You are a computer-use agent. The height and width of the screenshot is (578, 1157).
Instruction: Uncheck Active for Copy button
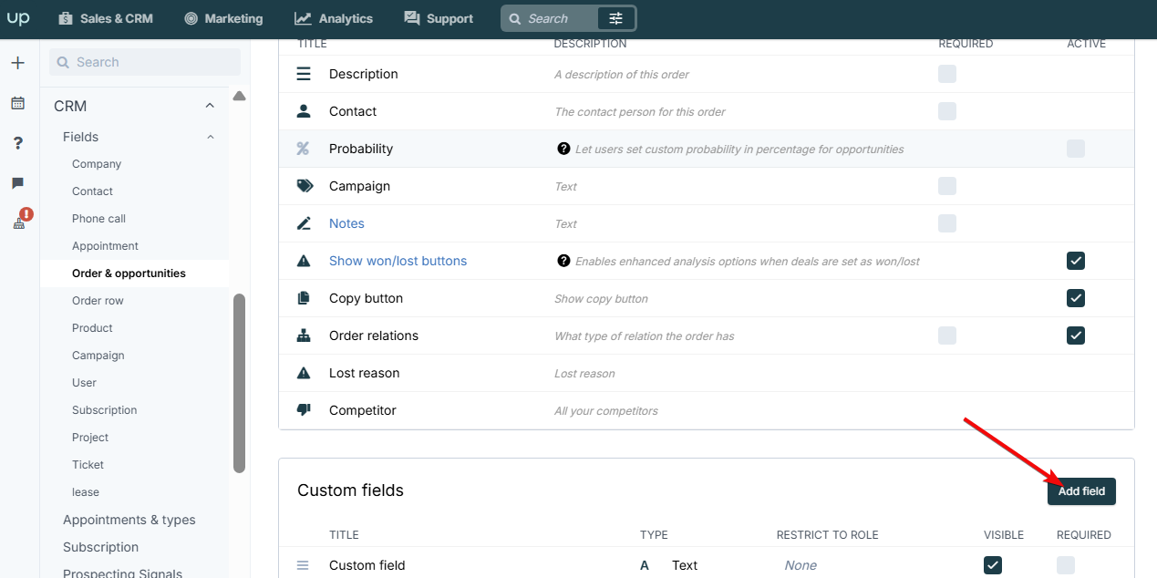click(1076, 298)
